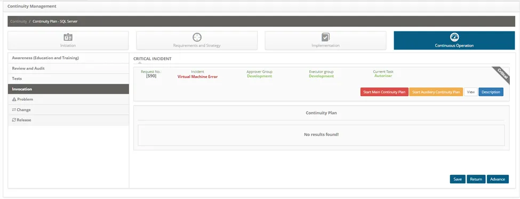
Task: Click the blue Description button
Action: coord(491,92)
